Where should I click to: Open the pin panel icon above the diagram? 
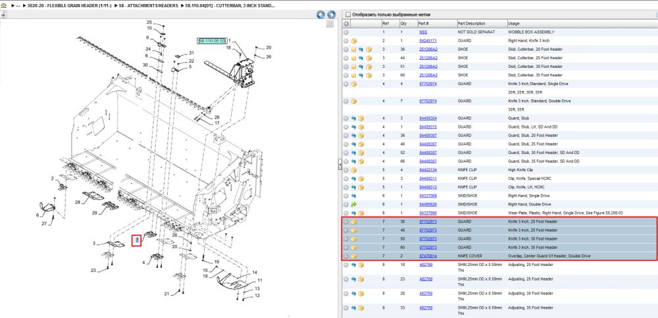point(3,14)
